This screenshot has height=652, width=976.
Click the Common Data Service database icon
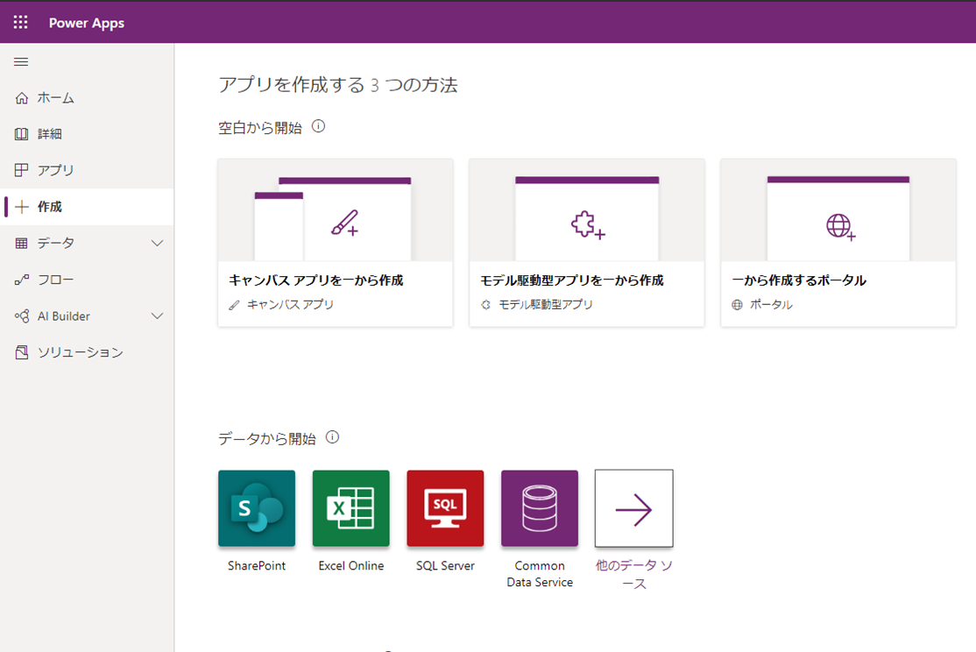(x=540, y=508)
